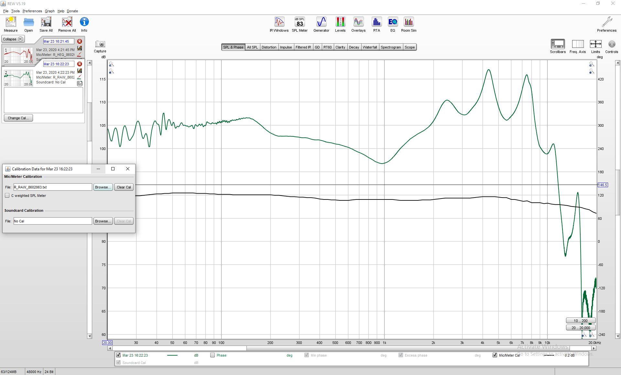621x375 pixels.
Task: Open the EQ window
Action: coord(393,25)
